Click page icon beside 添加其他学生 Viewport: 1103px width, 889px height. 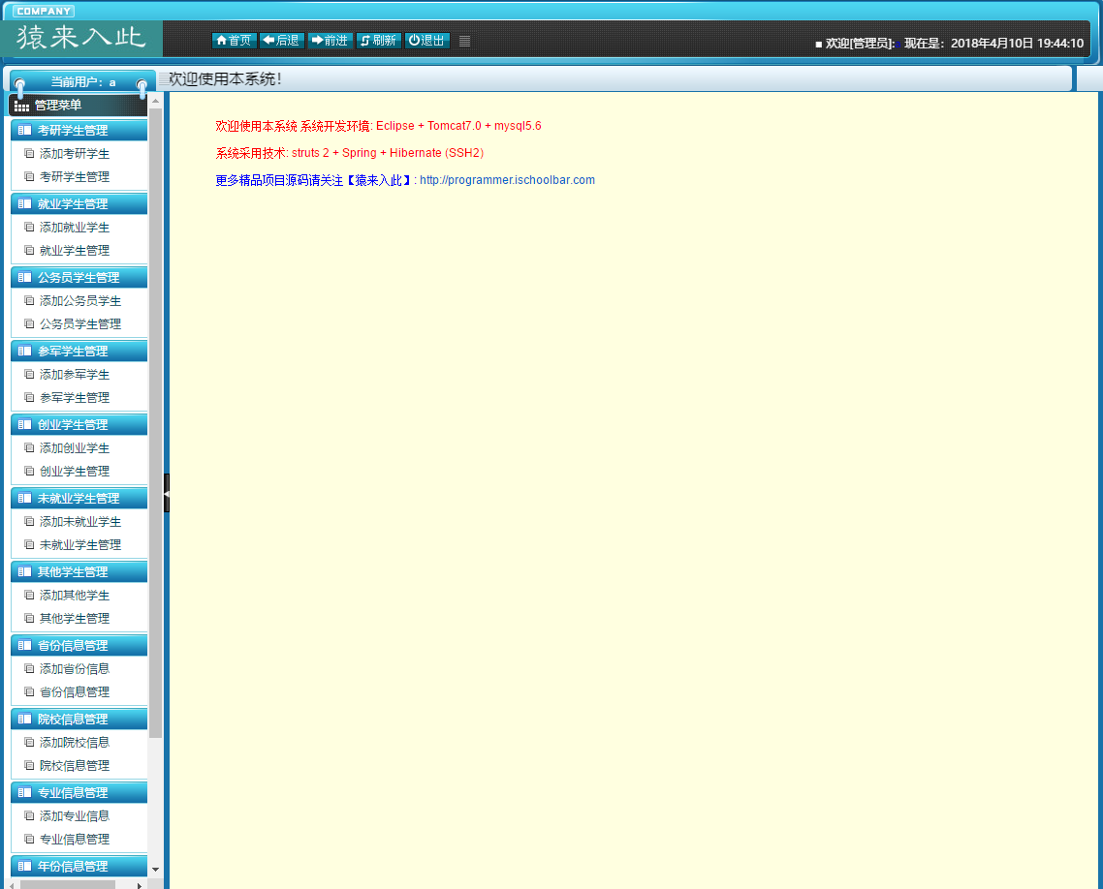[x=29, y=595]
